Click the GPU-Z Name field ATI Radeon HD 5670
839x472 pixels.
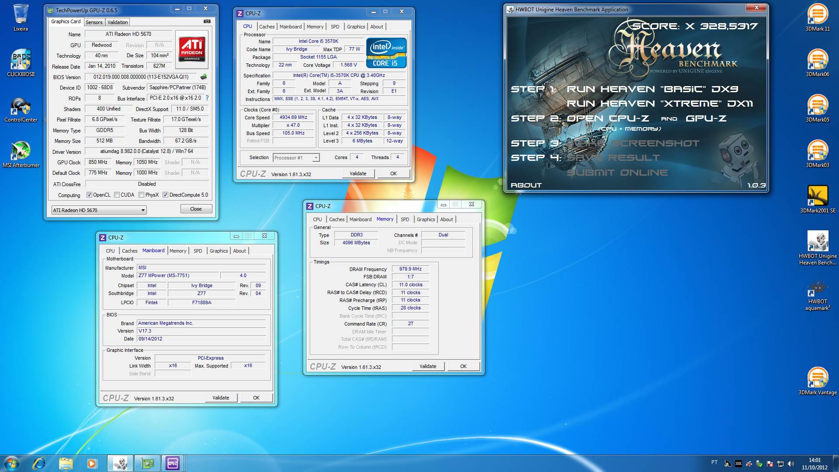tap(128, 34)
